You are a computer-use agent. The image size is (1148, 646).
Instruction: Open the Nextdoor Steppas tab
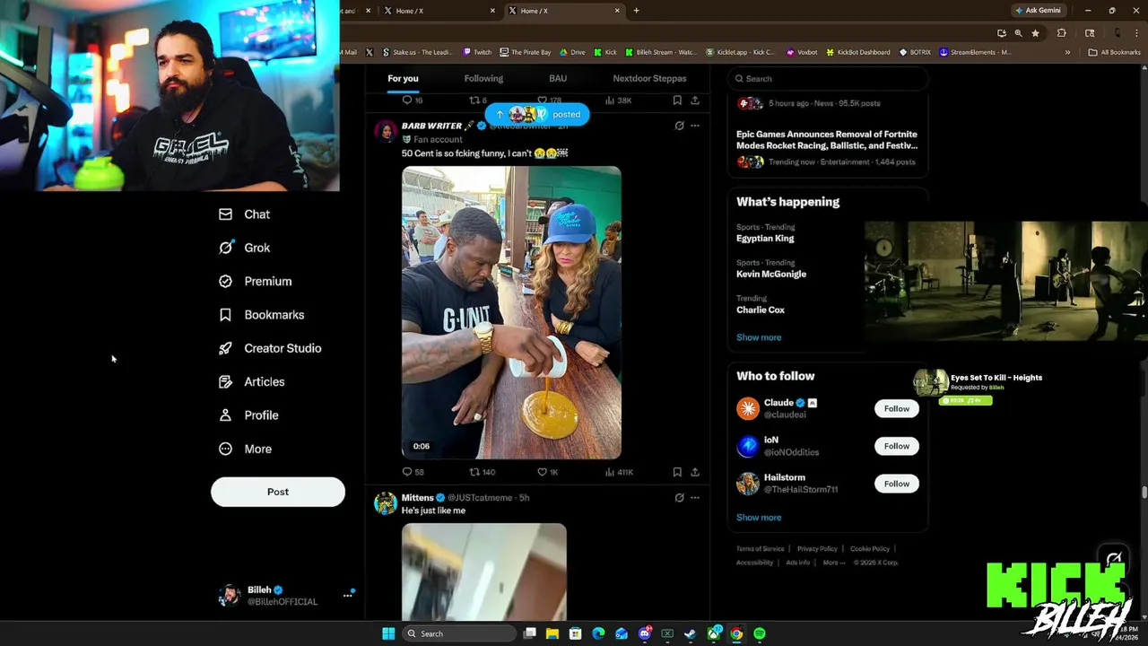[x=649, y=78]
